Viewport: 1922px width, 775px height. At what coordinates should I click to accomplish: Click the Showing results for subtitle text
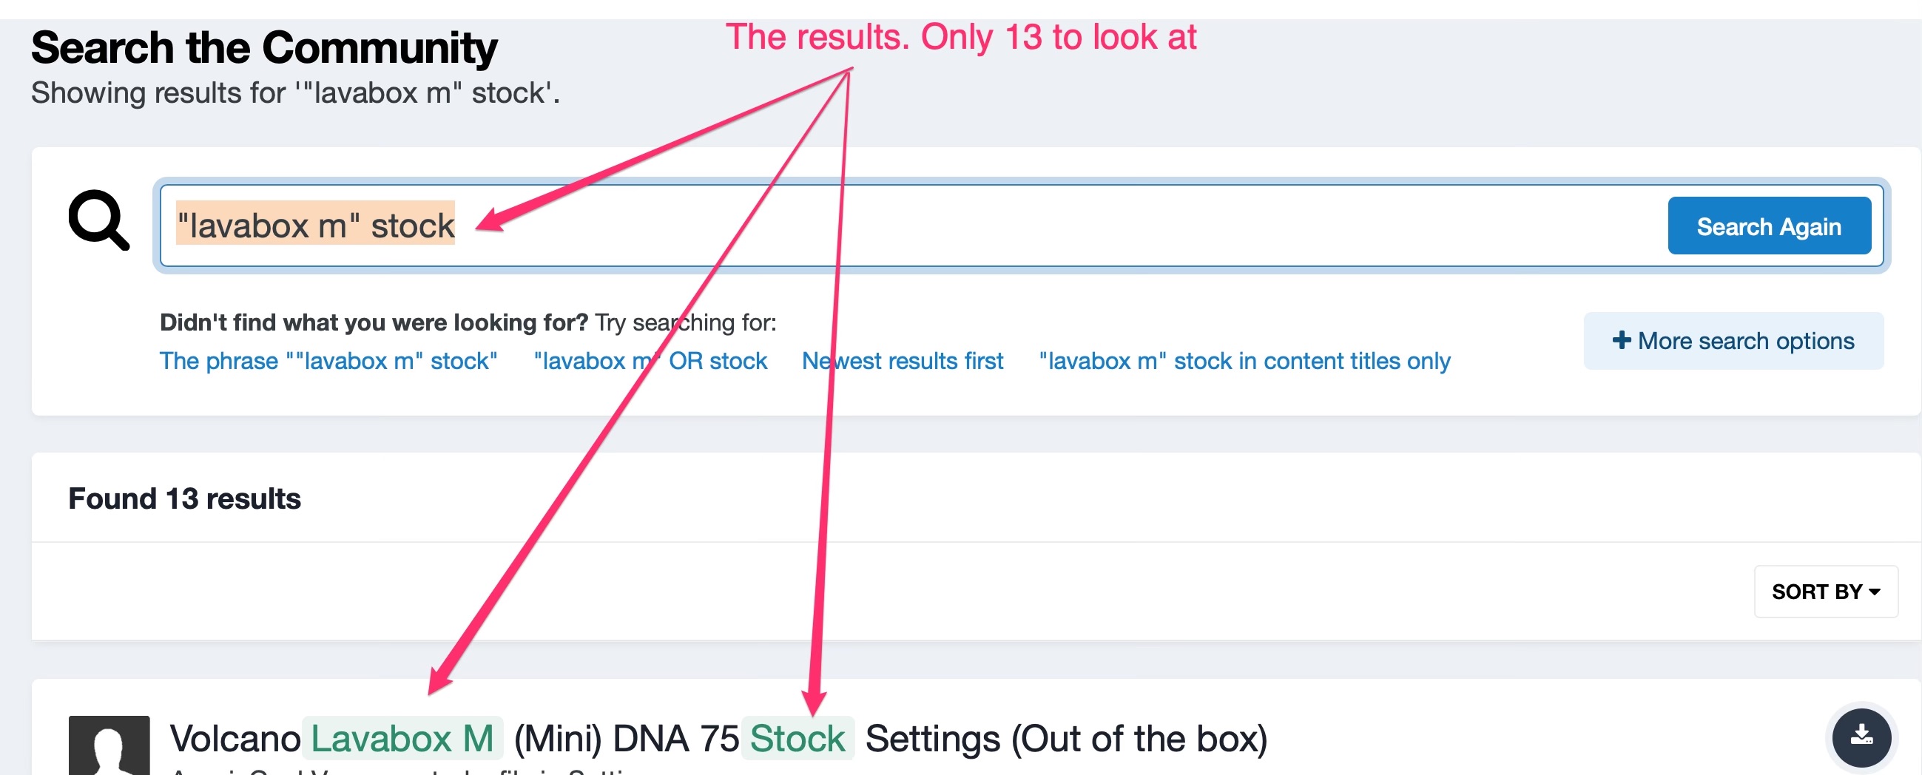click(x=295, y=93)
